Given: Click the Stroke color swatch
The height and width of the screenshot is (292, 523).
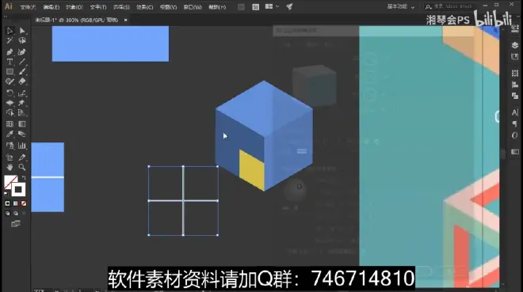Looking at the screenshot, I should tap(18, 190).
